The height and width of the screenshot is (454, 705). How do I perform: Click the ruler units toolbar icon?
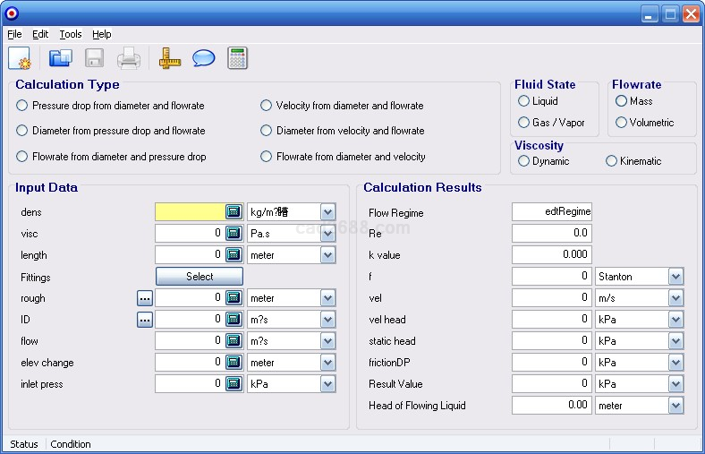tap(170, 59)
